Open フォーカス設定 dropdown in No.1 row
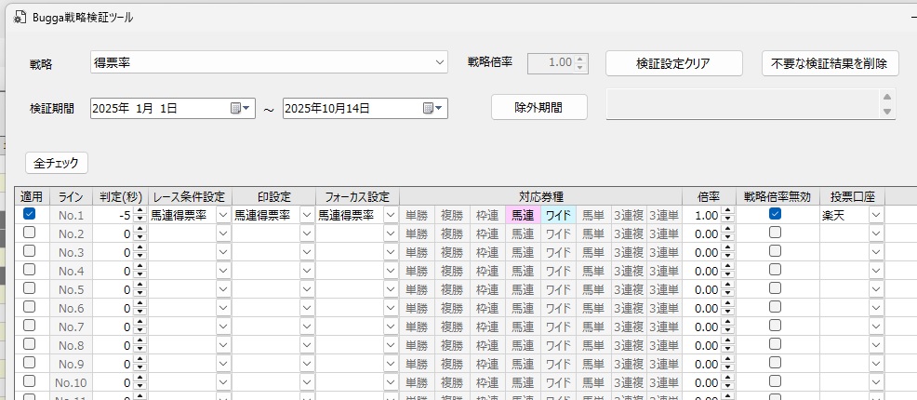The image size is (917, 400). (390, 215)
